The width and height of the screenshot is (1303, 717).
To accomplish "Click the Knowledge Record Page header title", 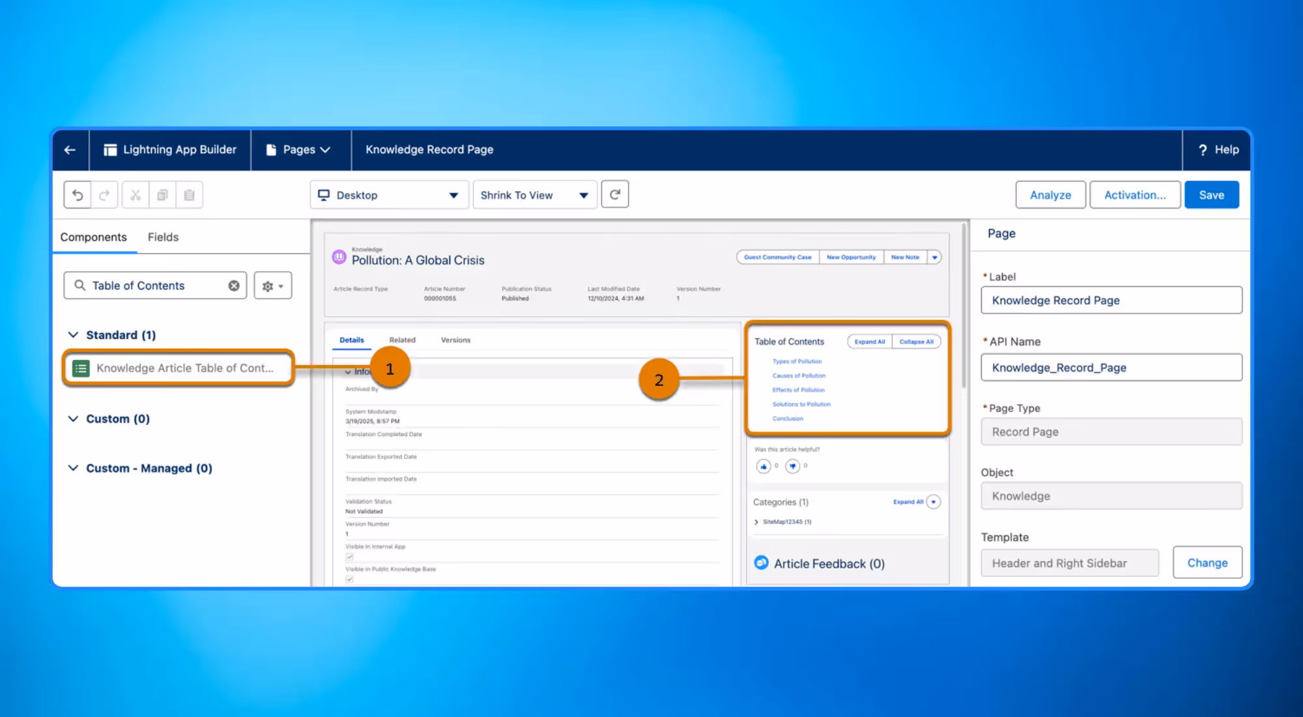I will point(429,150).
